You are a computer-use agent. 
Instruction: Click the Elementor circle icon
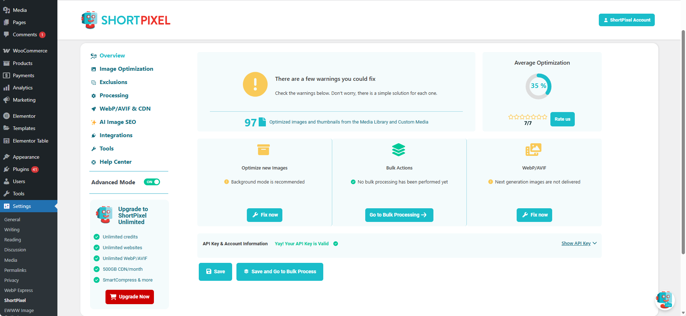6,116
